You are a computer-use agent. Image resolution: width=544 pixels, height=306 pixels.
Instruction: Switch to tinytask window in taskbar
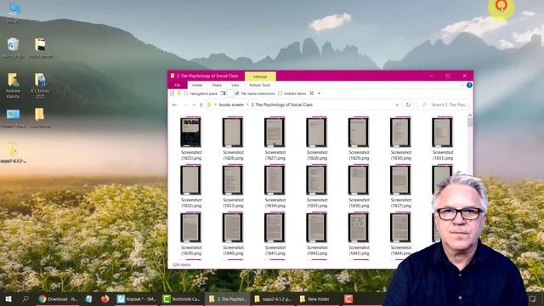(136, 298)
